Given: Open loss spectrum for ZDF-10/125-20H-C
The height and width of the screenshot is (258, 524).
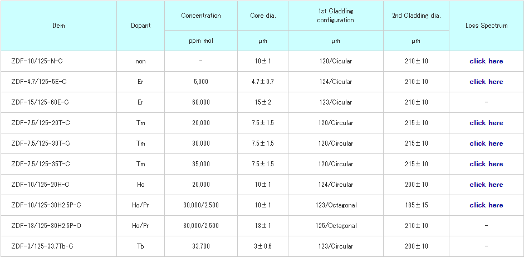Looking at the screenshot, I should tap(486, 185).
